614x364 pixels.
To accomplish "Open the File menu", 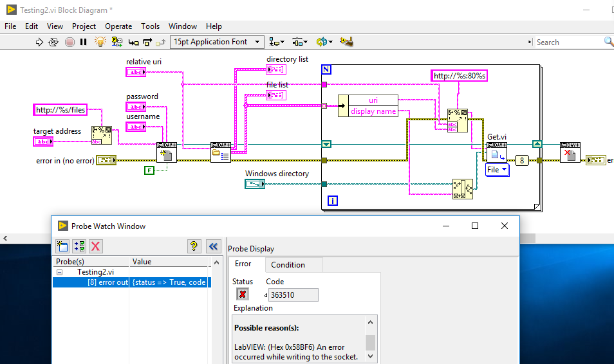I will point(10,26).
